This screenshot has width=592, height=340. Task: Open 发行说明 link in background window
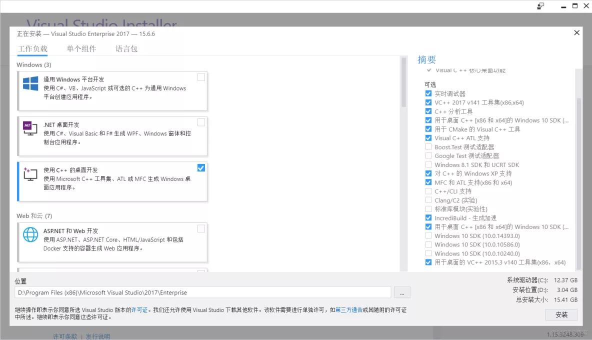tap(98, 336)
